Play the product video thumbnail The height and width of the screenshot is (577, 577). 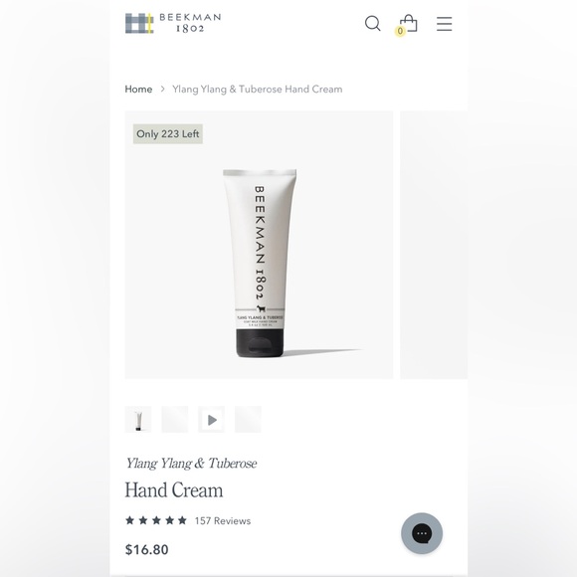tap(212, 420)
